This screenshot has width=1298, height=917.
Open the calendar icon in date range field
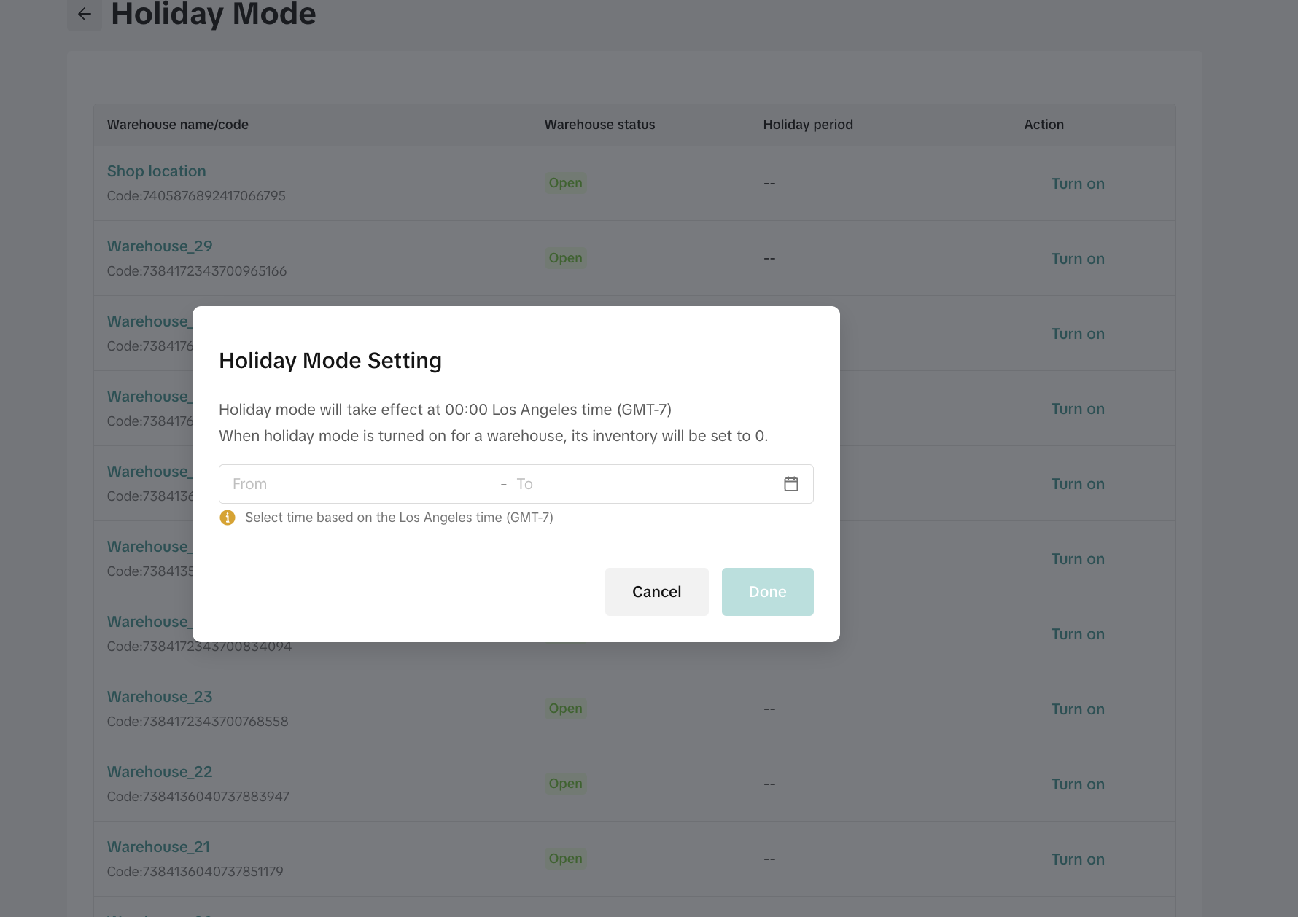click(x=790, y=484)
